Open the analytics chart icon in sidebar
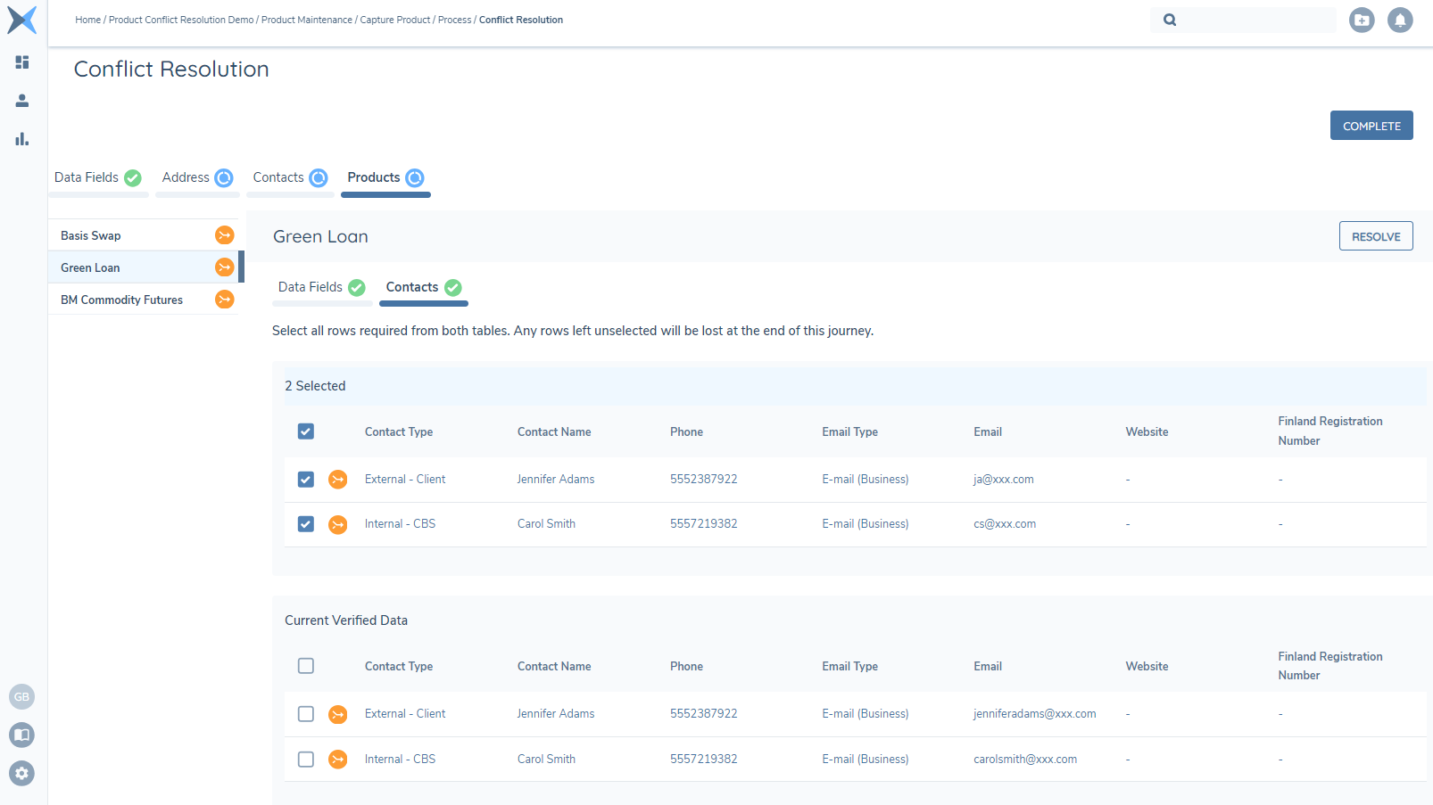The height and width of the screenshot is (805, 1433). click(21, 139)
